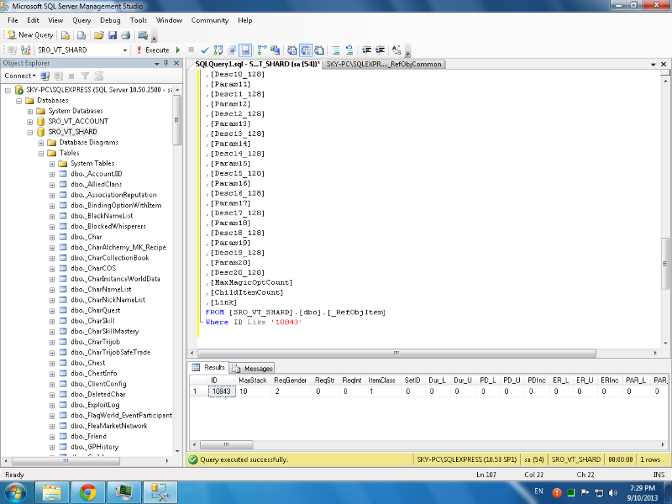Expand the dbo._Char table node
This screenshot has height=504, width=672.
(x=52, y=238)
